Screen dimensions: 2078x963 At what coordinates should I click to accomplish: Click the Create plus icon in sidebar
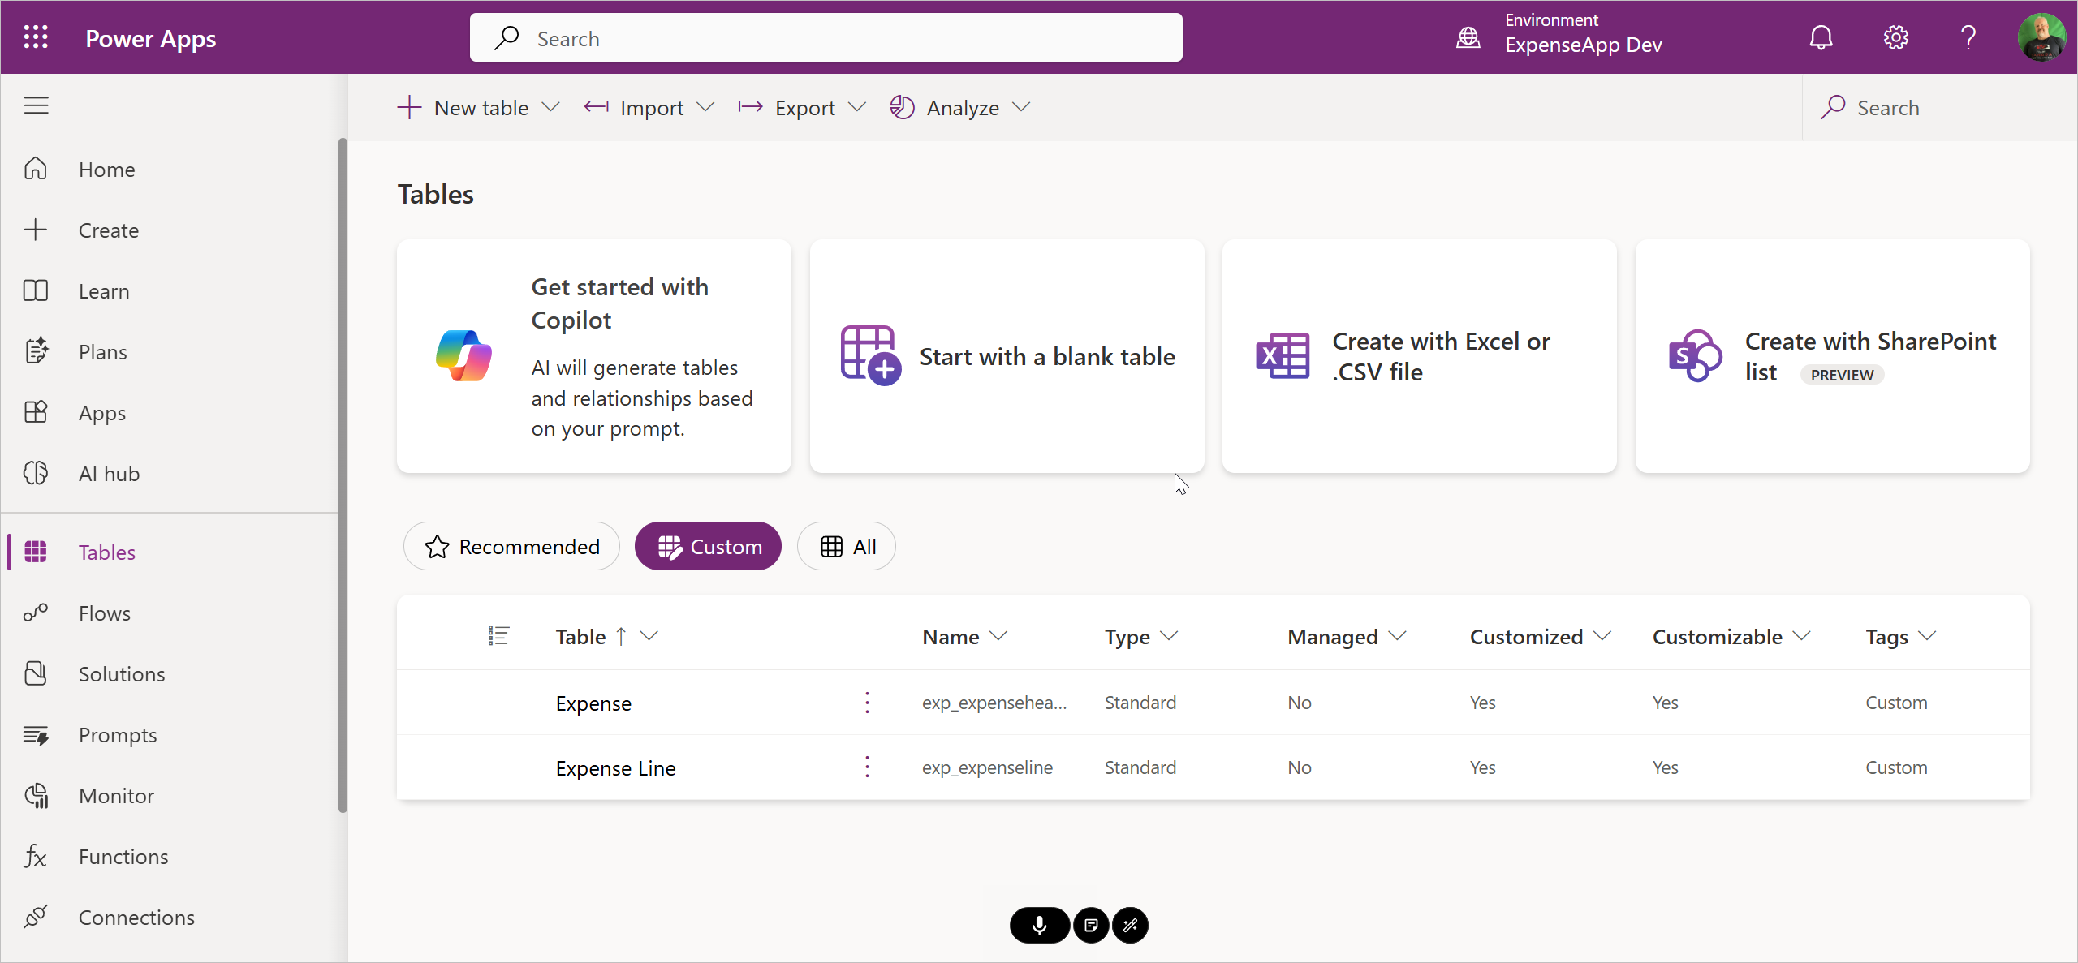pyautogui.click(x=36, y=230)
